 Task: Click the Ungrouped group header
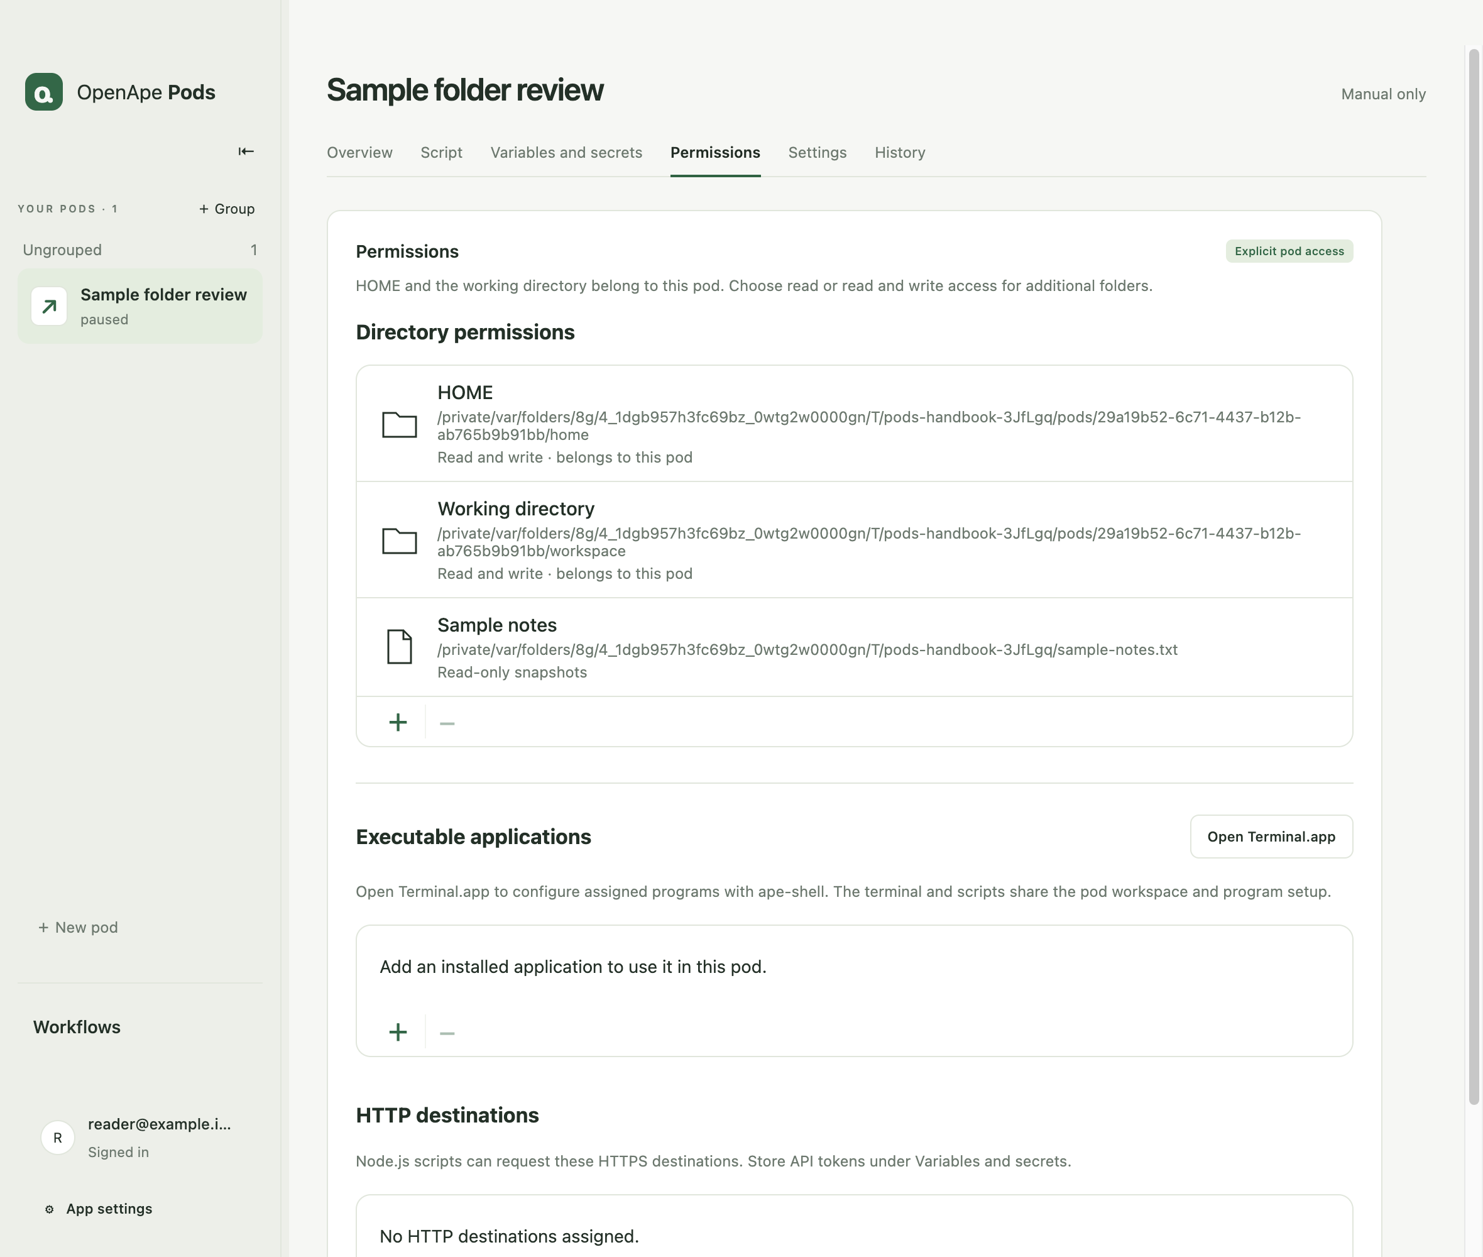point(140,250)
